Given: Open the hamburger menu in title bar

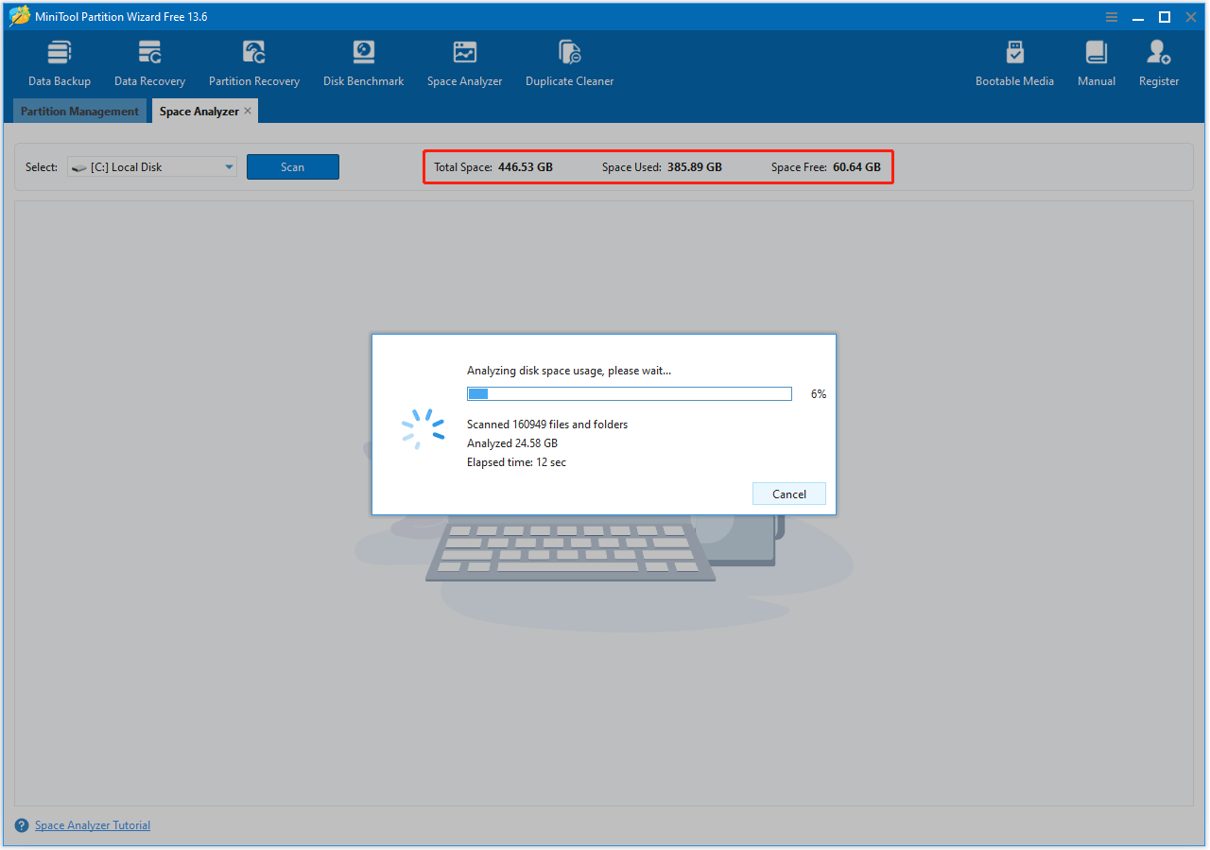Looking at the screenshot, I should coord(1111,16).
